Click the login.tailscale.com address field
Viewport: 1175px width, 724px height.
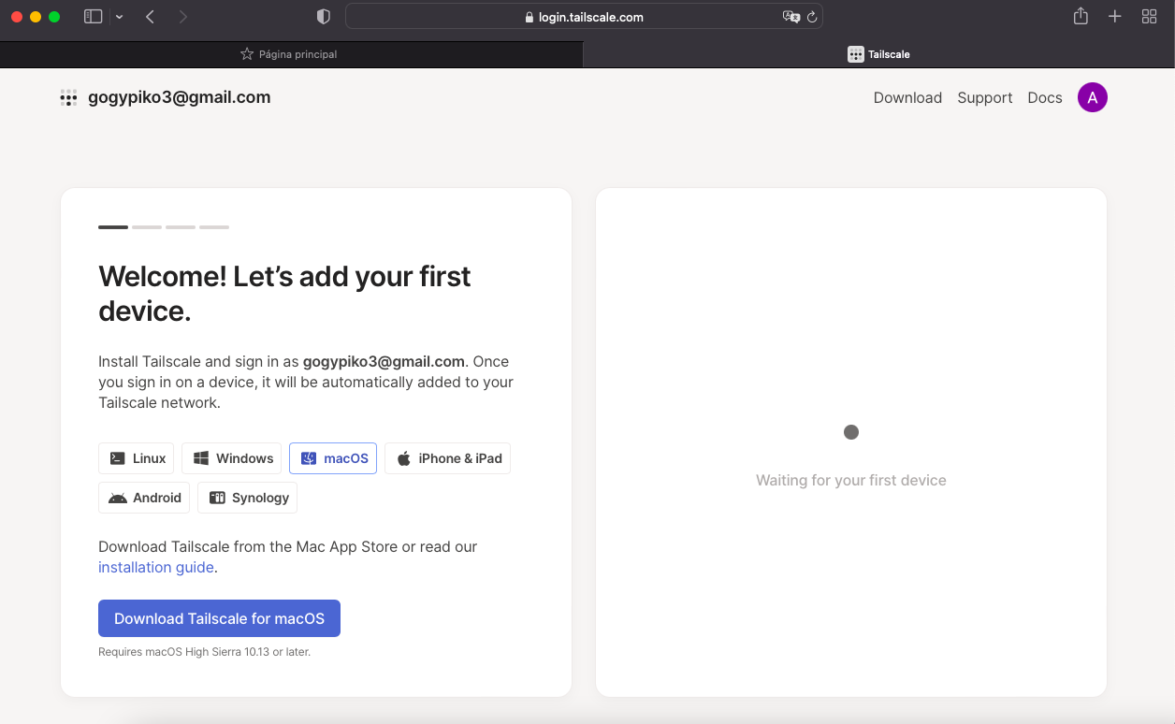click(584, 17)
